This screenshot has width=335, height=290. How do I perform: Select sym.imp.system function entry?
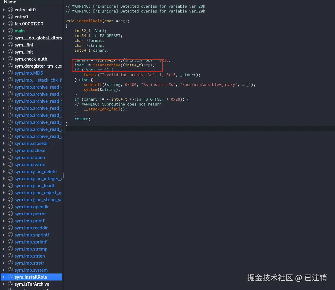click(31, 270)
